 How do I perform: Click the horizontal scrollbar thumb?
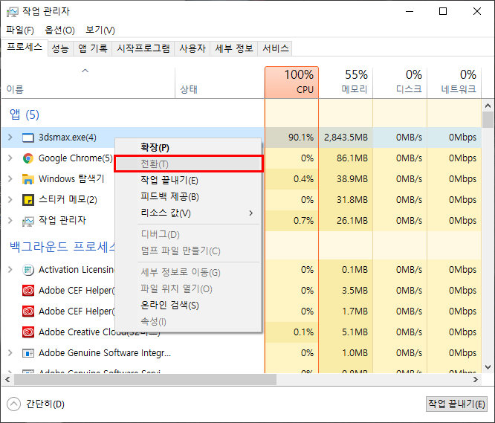coord(145,379)
